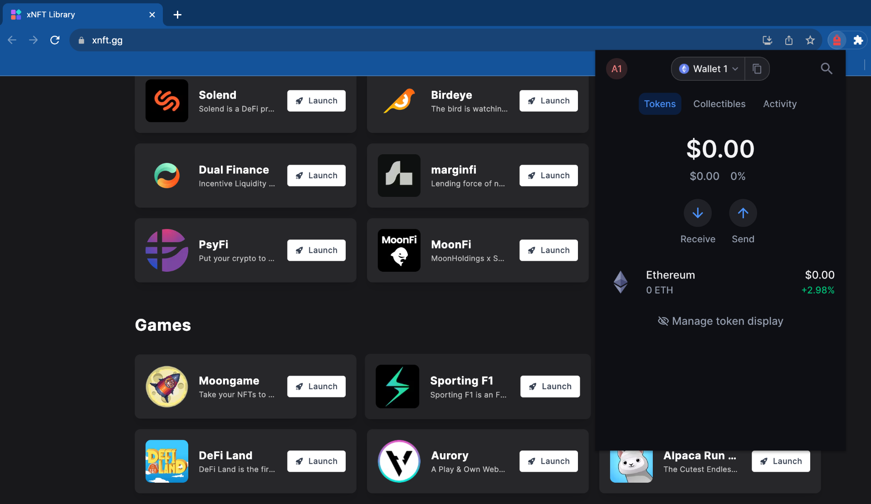Launch Alpaca Run
871x504 pixels.
pos(781,461)
